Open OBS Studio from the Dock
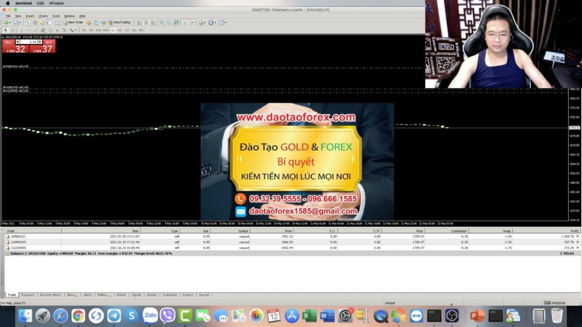Screen dimensions: 582x327 point(452,316)
